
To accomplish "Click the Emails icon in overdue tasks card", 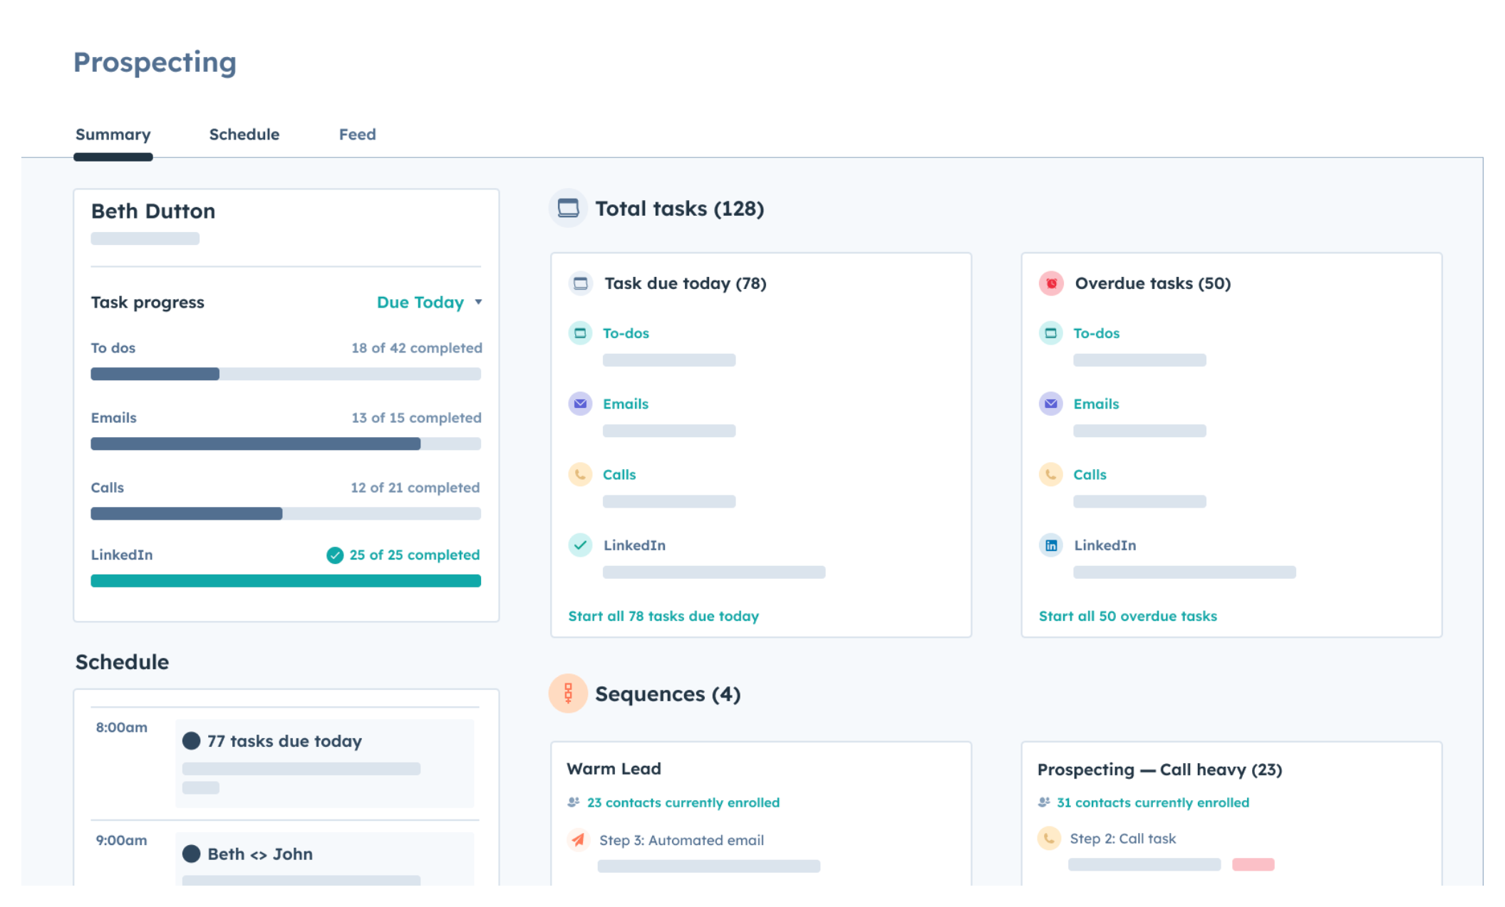I will coord(1051,404).
